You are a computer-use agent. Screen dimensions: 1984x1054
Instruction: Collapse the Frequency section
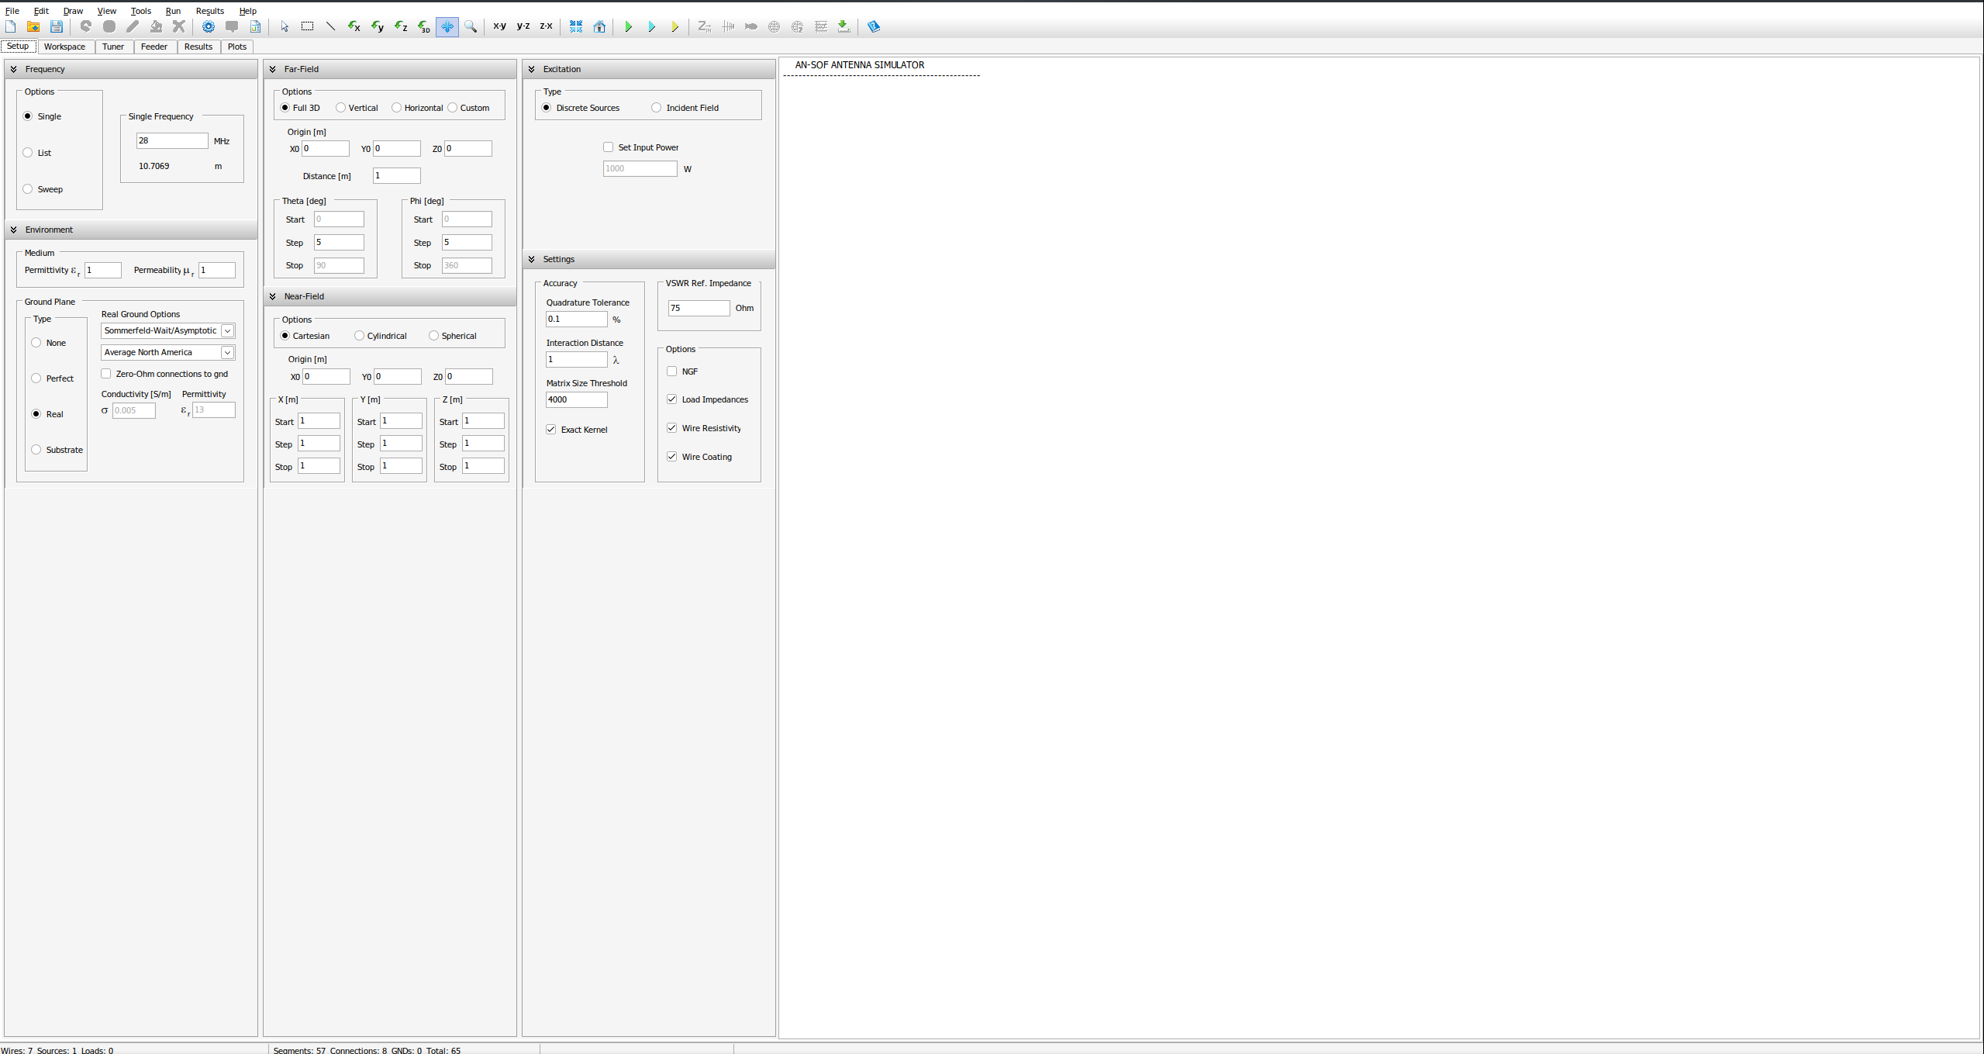pos(14,69)
